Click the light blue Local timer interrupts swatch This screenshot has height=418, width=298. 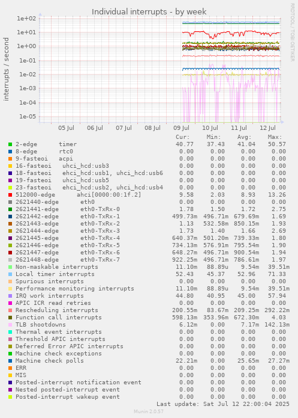[10, 274]
